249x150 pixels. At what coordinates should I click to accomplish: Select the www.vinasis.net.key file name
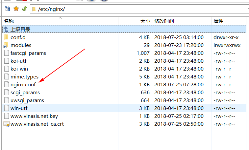tap(34, 116)
